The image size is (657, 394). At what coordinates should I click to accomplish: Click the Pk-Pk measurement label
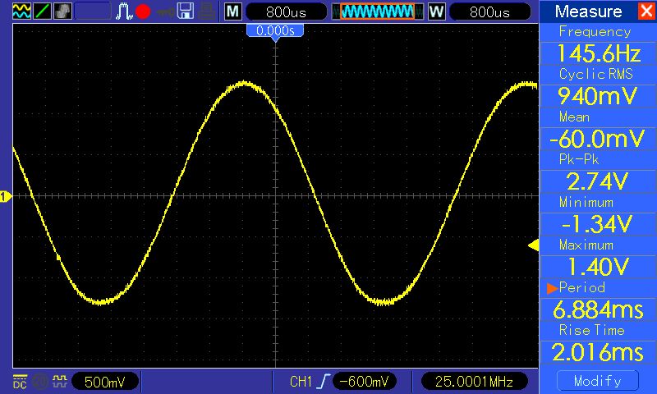click(x=579, y=159)
